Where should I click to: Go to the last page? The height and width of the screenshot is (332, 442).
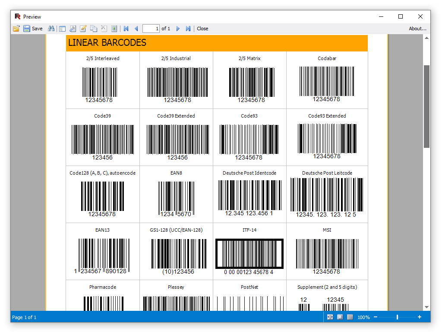(x=188, y=29)
